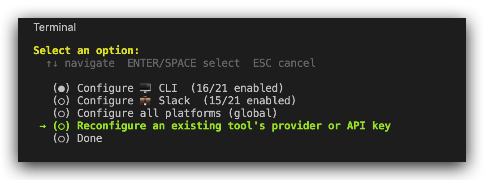Click the "Done" option label
Image resolution: width=484 pixels, height=180 pixels.
click(x=90, y=138)
